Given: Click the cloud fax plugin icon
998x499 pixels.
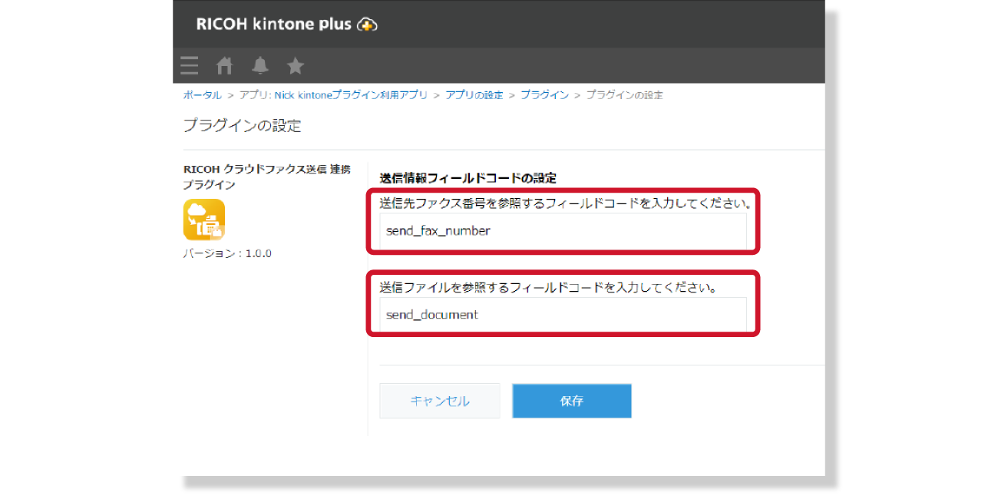Looking at the screenshot, I should pyautogui.click(x=203, y=220).
